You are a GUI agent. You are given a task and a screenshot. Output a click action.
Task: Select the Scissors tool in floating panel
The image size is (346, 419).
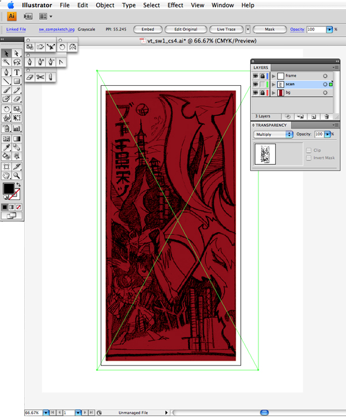(x=40, y=77)
